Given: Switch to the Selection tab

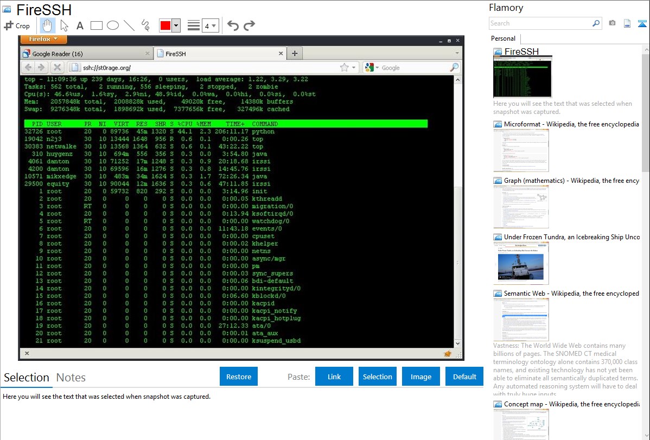Looking at the screenshot, I should coord(27,378).
